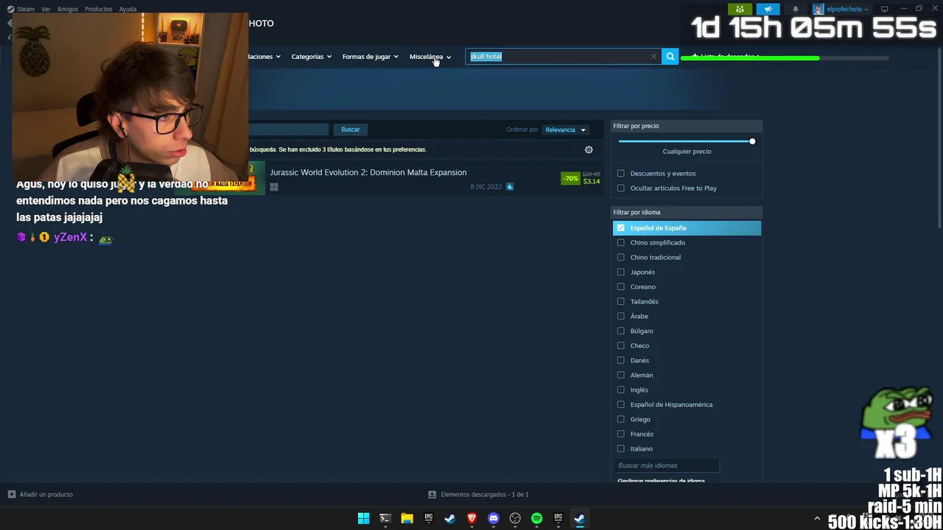Tick the Griego checkbox
Screen dimensions: 943x530
point(621,420)
